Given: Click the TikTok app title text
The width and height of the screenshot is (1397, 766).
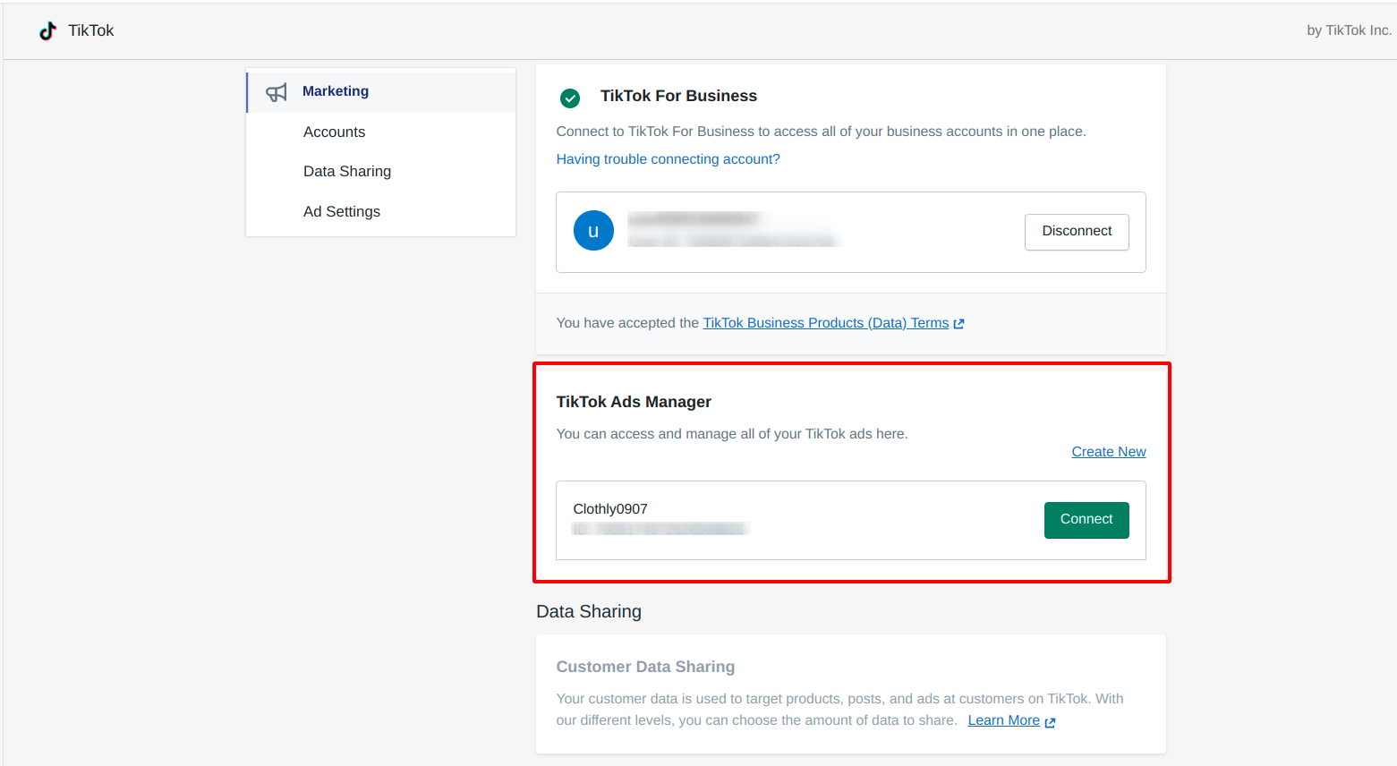Looking at the screenshot, I should click(91, 30).
